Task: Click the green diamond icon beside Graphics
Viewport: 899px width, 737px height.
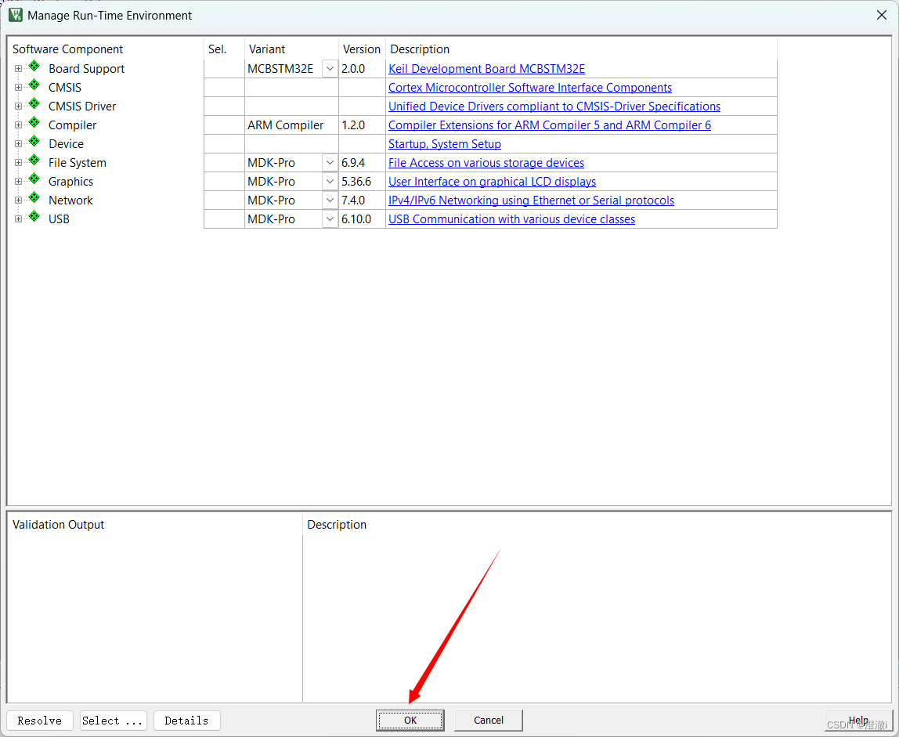Action: [x=34, y=179]
